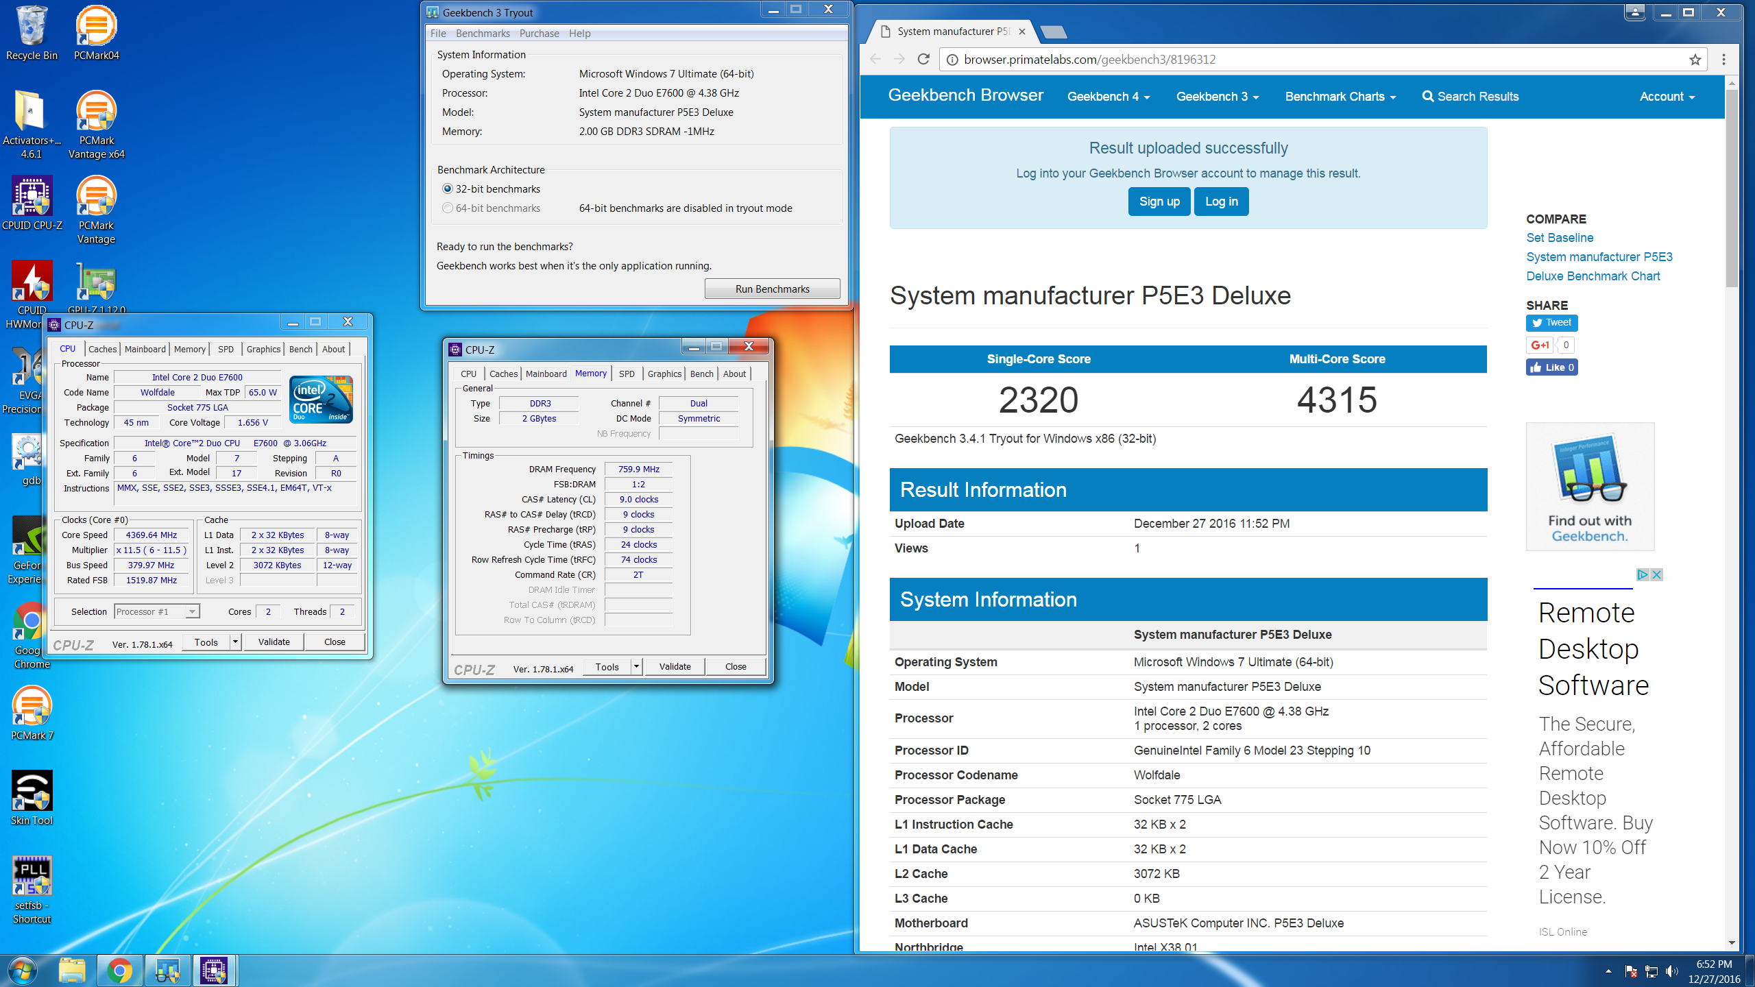This screenshot has height=987, width=1755.
Task: Open the GPU-Z desktop shortcut
Action: (96, 288)
